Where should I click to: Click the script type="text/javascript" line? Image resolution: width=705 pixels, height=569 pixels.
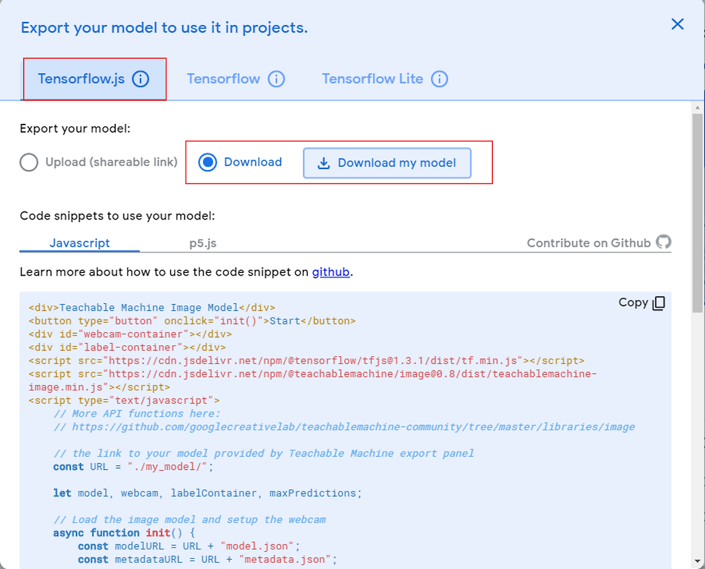tap(124, 401)
